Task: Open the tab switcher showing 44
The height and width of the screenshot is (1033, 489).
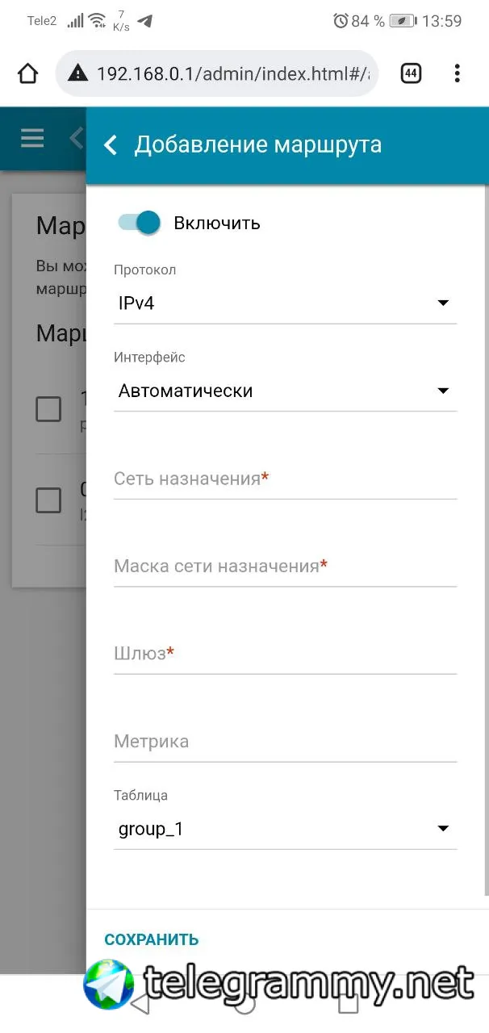Action: tap(411, 73)
